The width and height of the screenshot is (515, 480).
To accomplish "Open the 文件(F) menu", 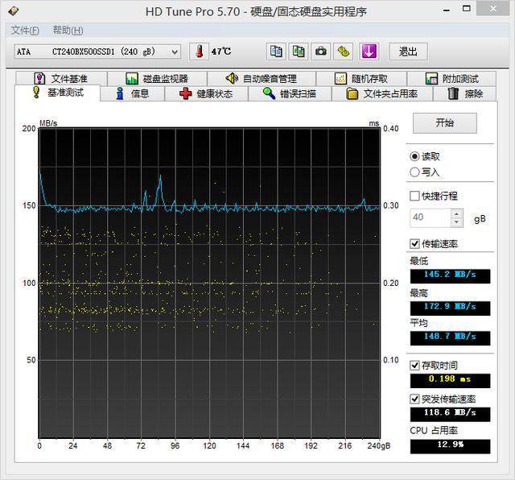I will coord(25,31).
